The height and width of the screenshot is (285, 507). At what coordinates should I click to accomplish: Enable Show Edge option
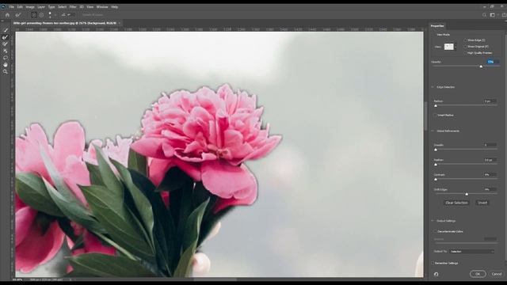(x=466, y=40)
